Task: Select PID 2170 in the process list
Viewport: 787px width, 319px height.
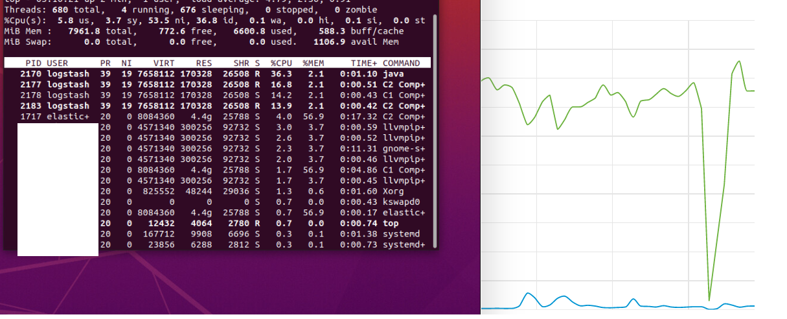Action: pos(30,74)
